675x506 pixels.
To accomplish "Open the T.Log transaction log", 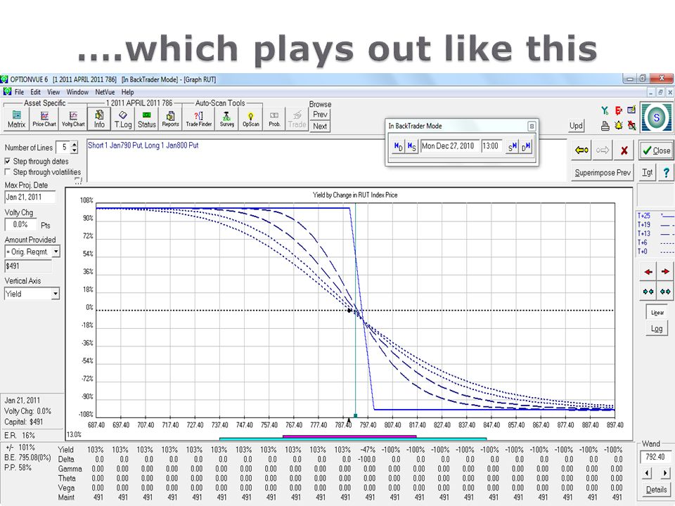I will (x=122, y=119).
